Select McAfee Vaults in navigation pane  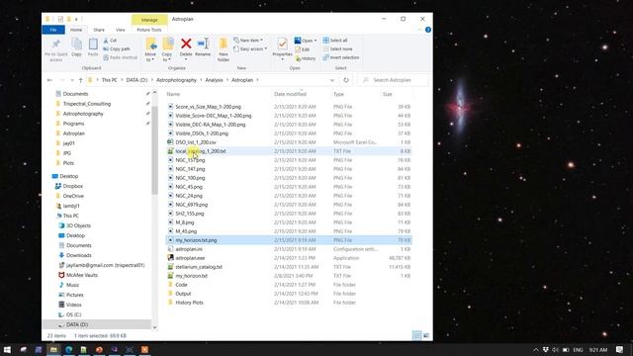pos(82,275)
